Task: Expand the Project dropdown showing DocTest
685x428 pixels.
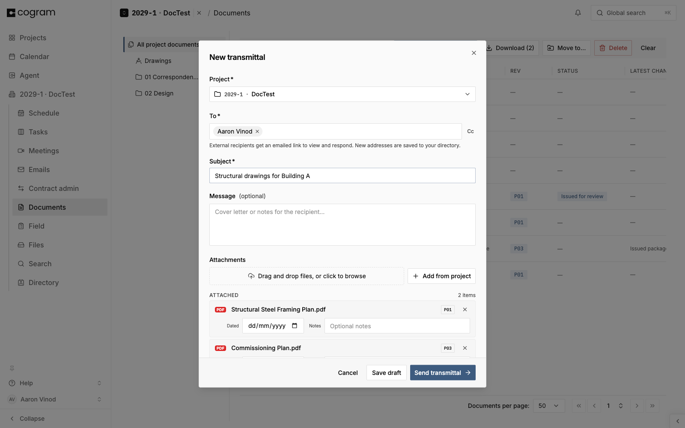Action: [342, 94]
